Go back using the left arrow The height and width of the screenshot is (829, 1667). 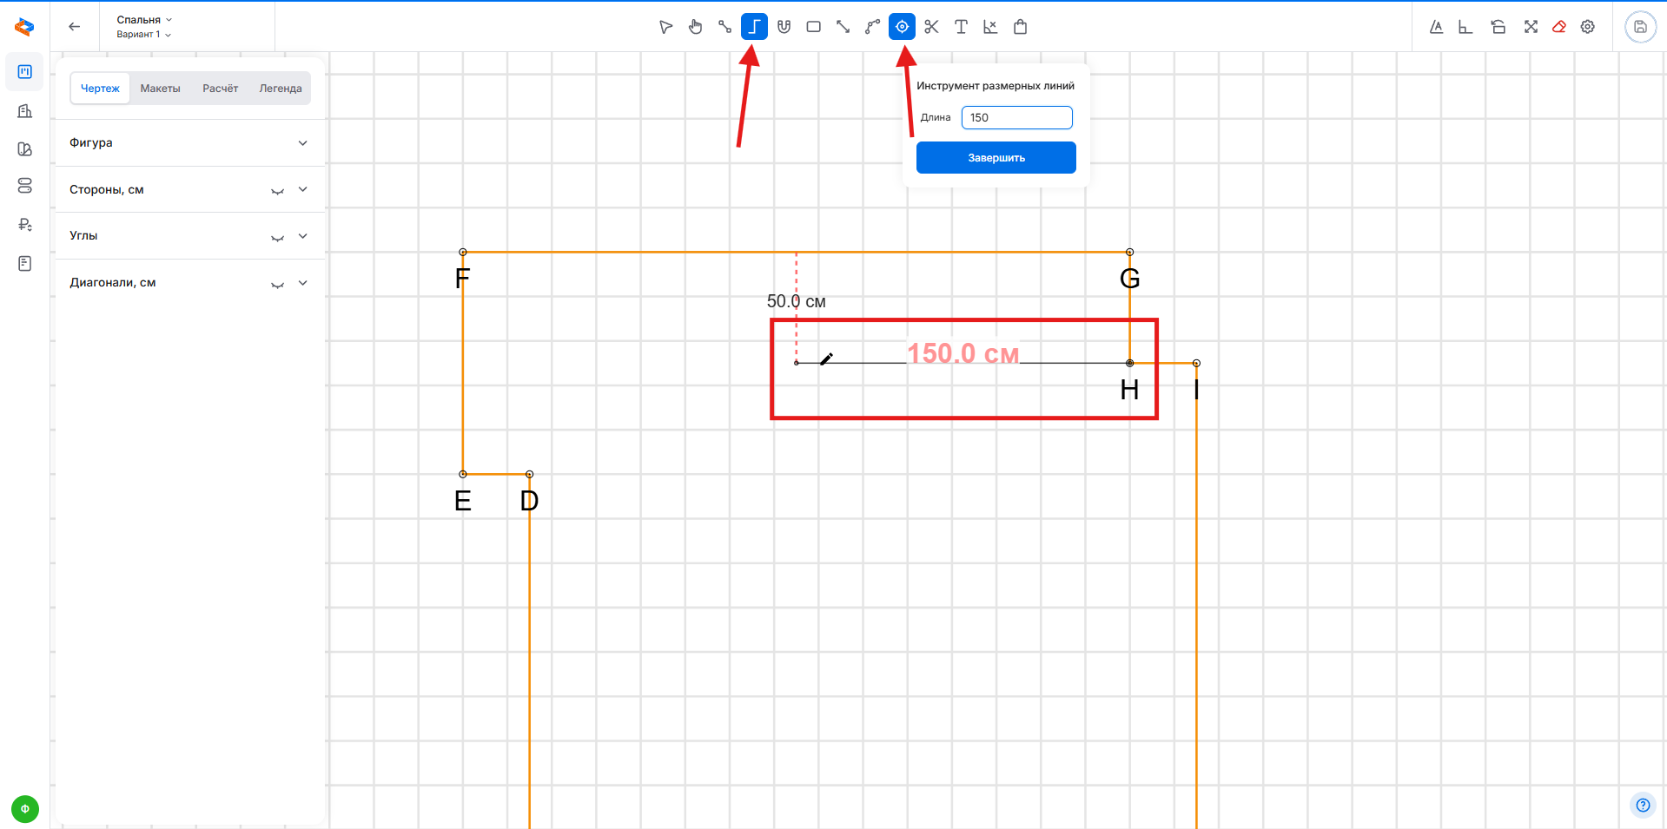click(75, 27)
